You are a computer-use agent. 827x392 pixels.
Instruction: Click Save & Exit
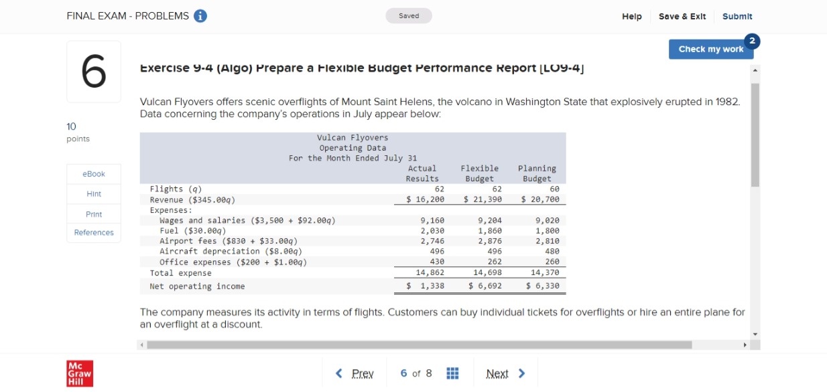tap(682, 16)
